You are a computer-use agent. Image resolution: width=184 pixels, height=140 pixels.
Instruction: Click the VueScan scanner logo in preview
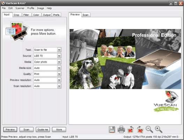pyautogui.click(x=166, y=101)
